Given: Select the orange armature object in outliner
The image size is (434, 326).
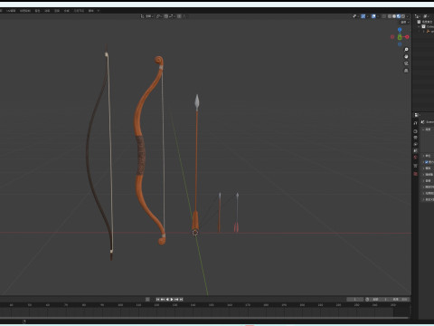Looking at the screenshot, I should 429,31.
